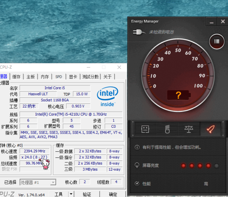Open Energy Manager list menu icon
The height and width of the screenshot is (197, 228).
tap(217, 42)
